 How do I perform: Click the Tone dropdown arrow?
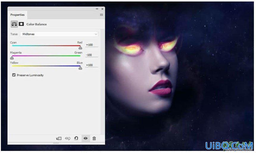[96, 34]
